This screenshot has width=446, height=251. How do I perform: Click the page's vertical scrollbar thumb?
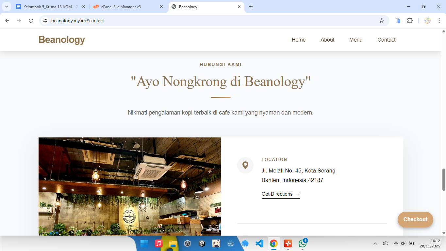[444, 179]
